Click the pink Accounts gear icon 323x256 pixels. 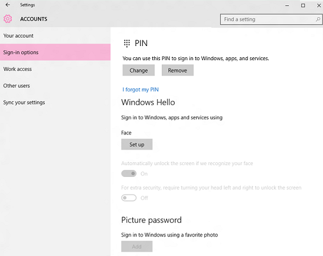pyautogui.click(x=8, y=19)
